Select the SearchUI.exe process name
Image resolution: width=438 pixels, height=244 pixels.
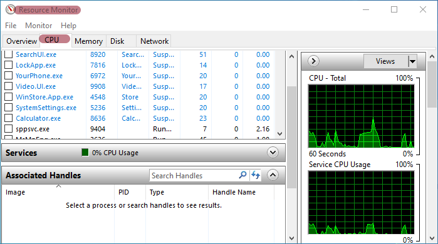[x=36, y=54]
